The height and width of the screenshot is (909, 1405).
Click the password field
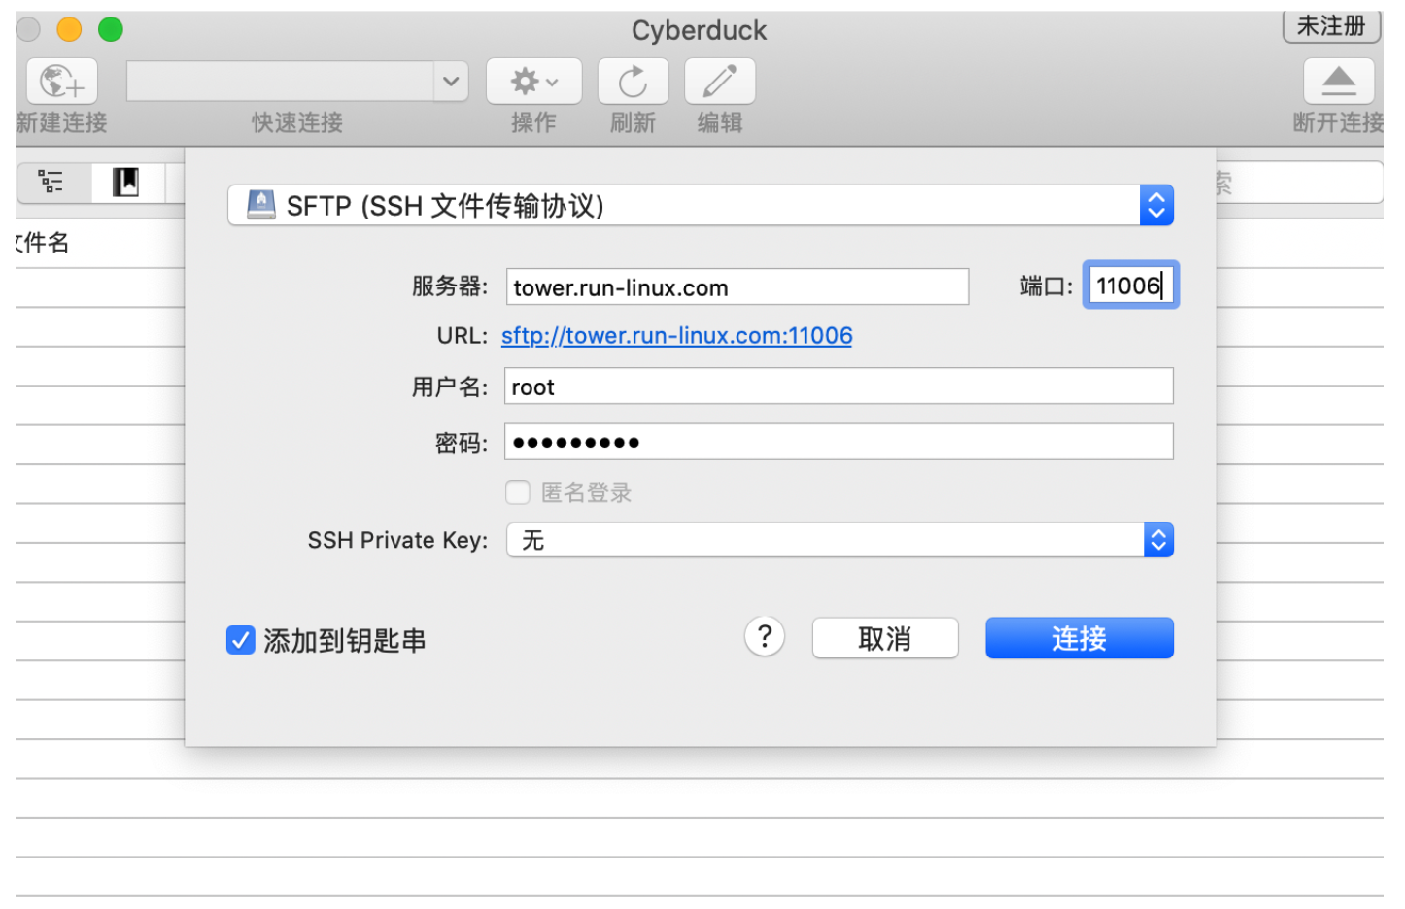(839, 442)
